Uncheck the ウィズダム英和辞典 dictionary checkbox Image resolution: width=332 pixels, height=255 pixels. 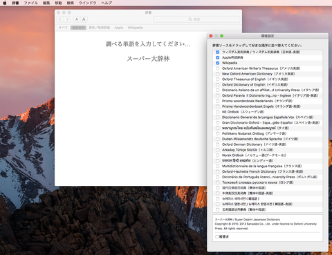pos(217,52)
